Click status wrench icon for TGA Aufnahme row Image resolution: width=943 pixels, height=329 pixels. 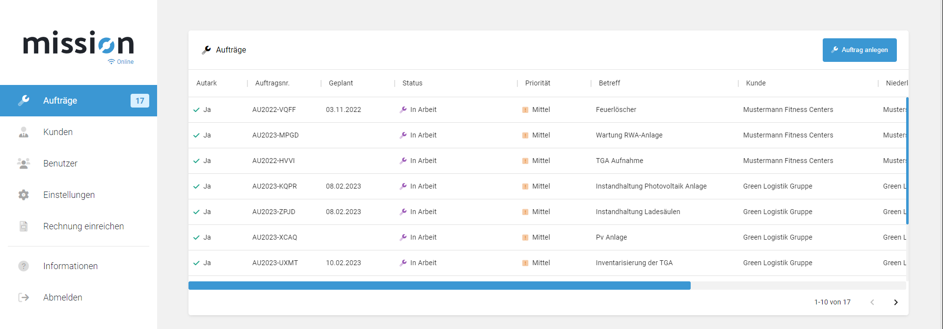click(403, 161)
